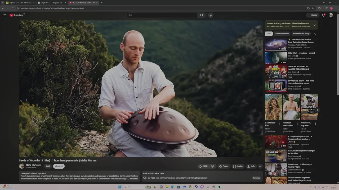Open new browser tab with plus
Viewport: 339px width, 190px height.
click(x=102, y=3)
